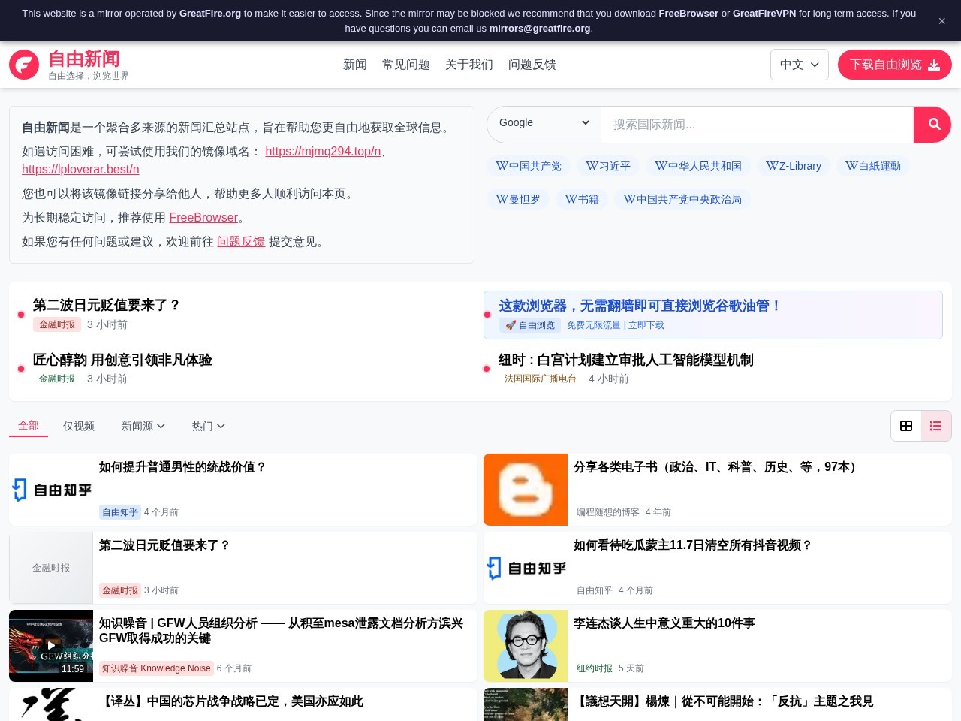Open the 自由知乎 logo beside 吃瓜蒙主 article
The height and width of the screenshot is (721, 961).
coord(526,568)
